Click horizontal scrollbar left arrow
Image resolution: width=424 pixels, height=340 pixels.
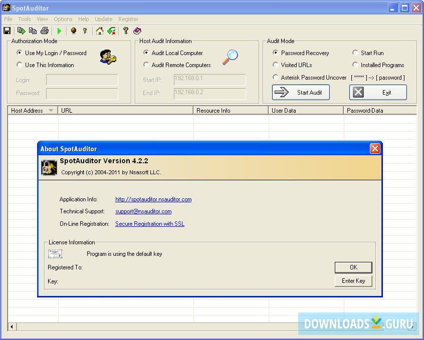[x=12, y=326]
